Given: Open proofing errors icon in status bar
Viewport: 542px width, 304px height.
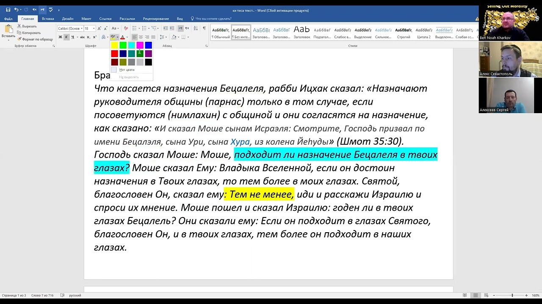Looking at the screenshot, I should coord(62,295).
